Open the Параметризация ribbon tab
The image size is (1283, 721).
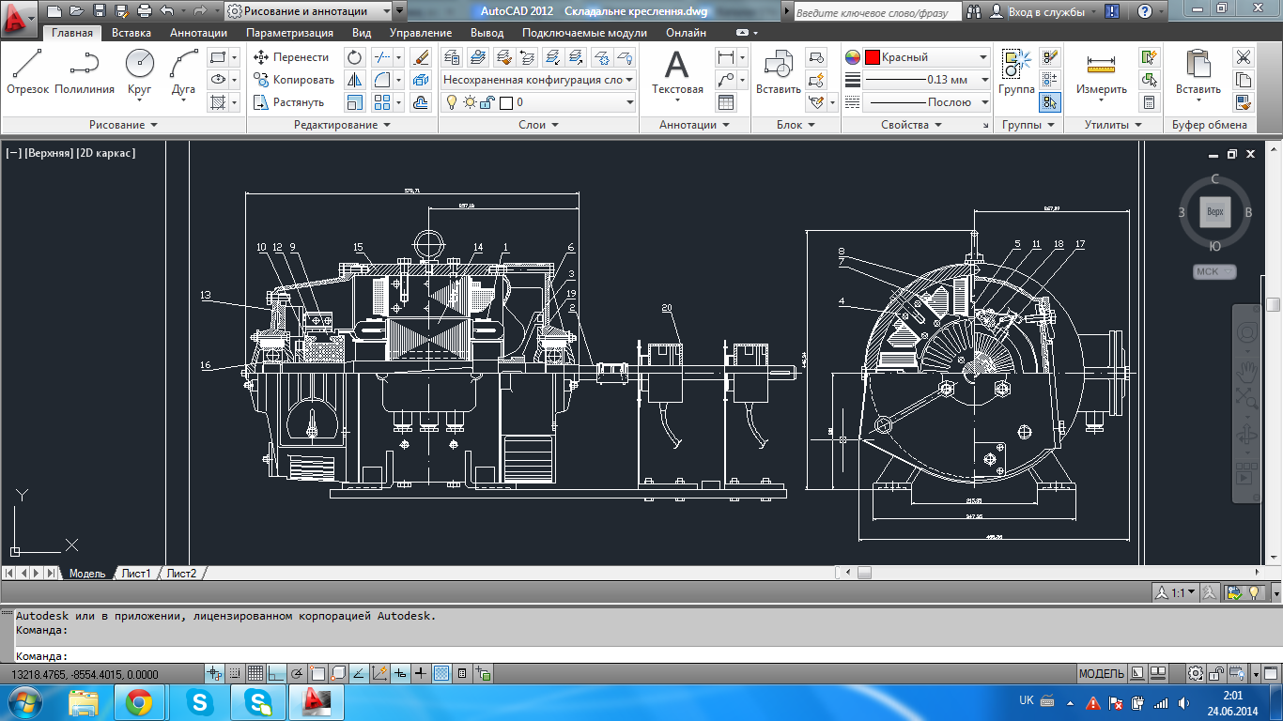pyautogui.click(x=289, y=33)
